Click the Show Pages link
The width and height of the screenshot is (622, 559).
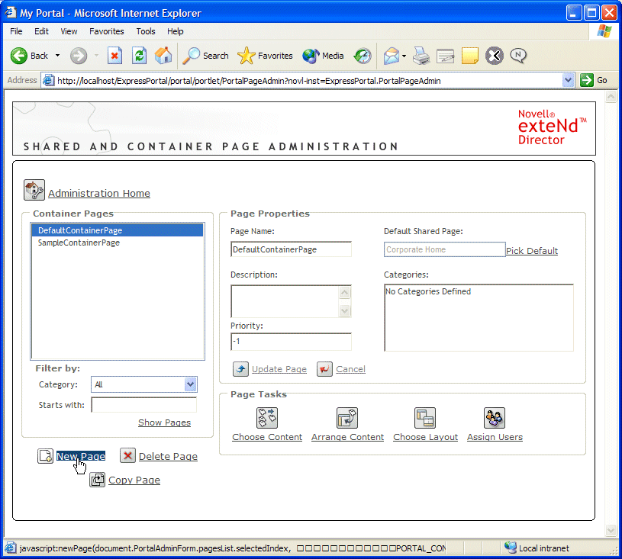164,422
